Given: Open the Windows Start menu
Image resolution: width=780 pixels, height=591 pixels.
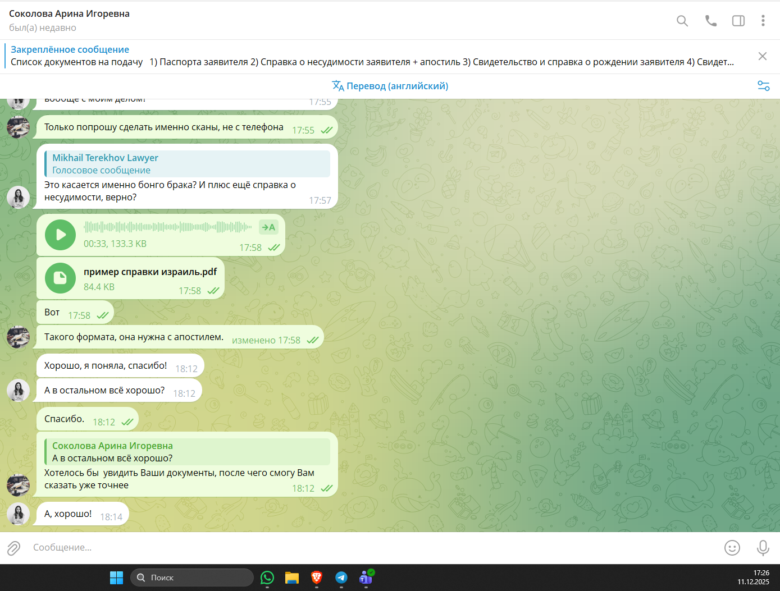Looking at the screenshot, I should pyautogui.click(x=116, y=578).
